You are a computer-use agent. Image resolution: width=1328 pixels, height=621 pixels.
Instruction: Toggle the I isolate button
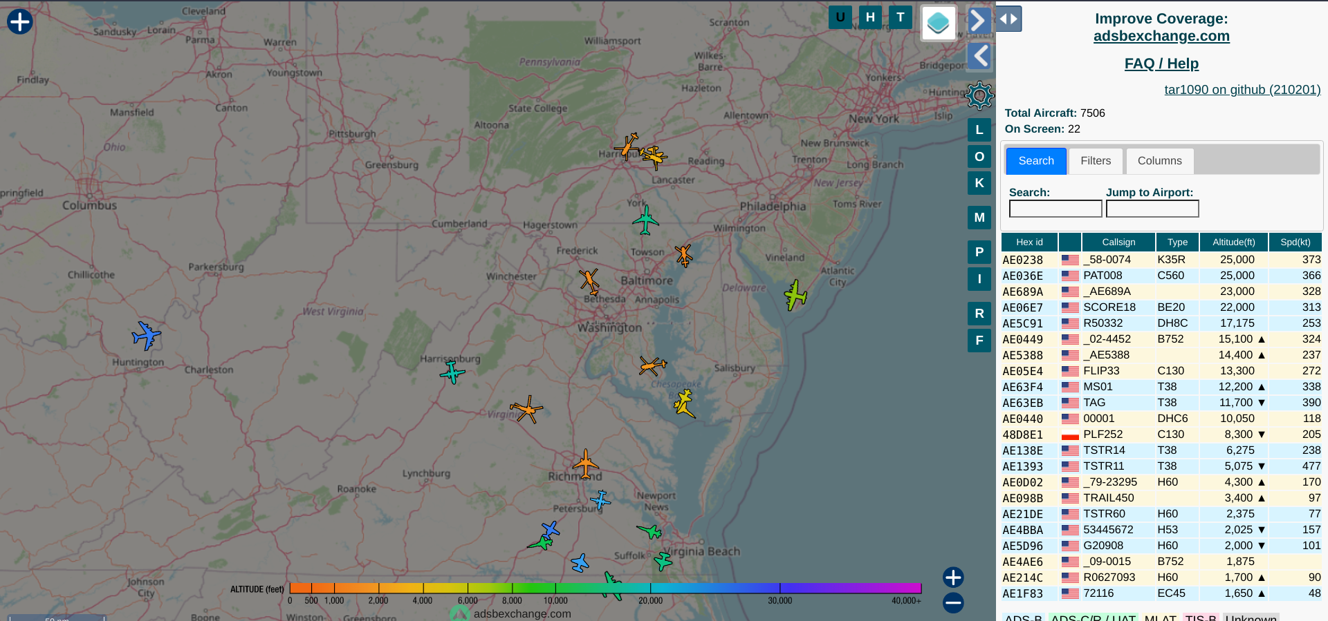(x=979, y=279)
